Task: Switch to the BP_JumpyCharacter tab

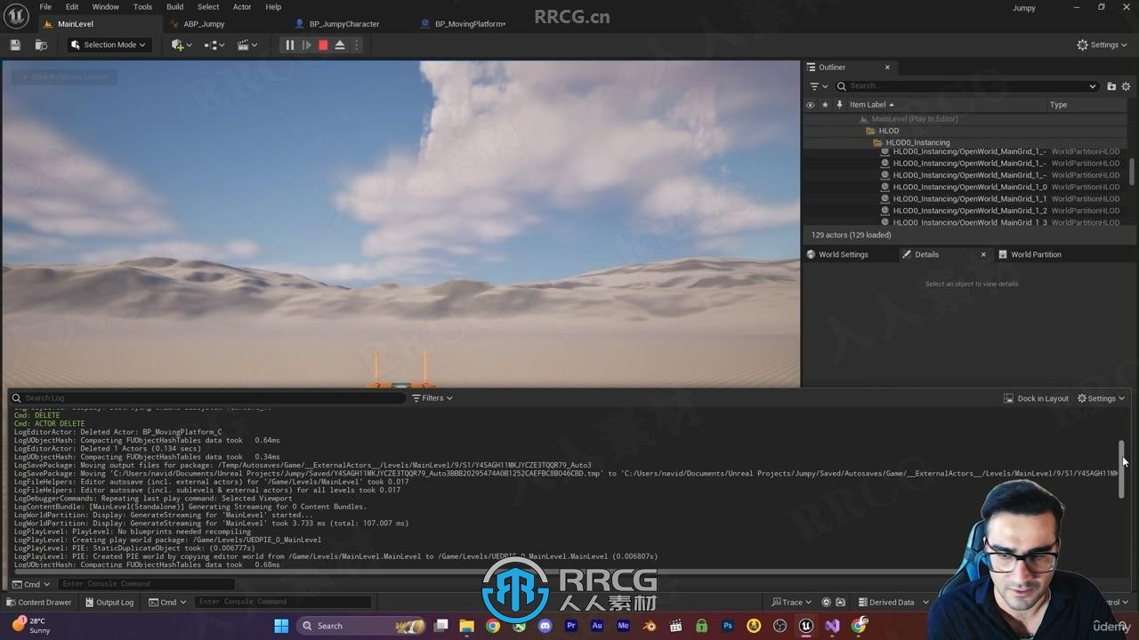Action: pos(343,24)
